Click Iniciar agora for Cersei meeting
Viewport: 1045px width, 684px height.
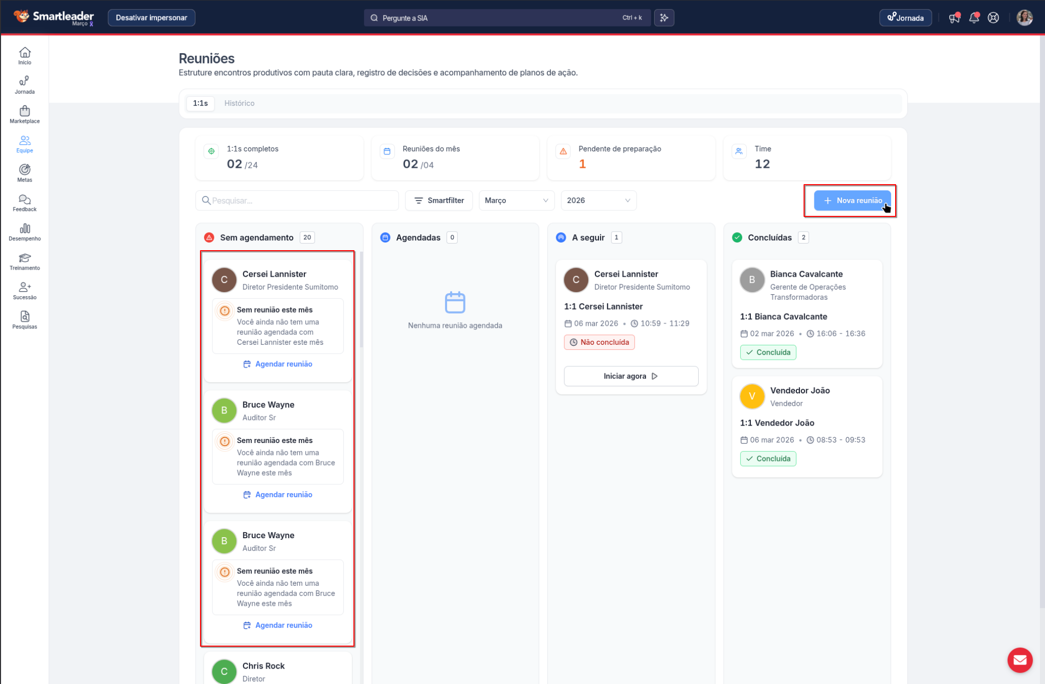[631, 376]
